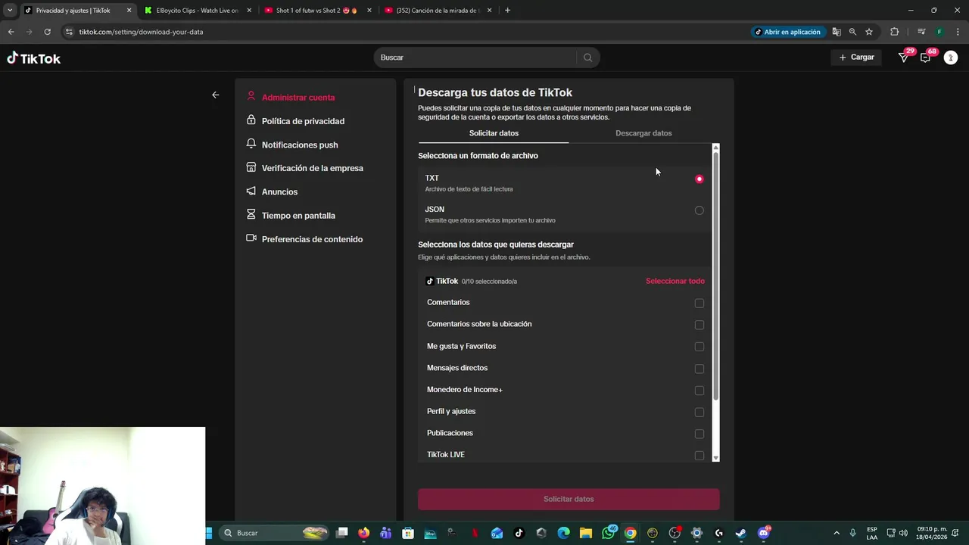The height and width of the screenshot is (545, 969).
Task: Open File Explorer from the taskbar
Action: pos(585,533)
